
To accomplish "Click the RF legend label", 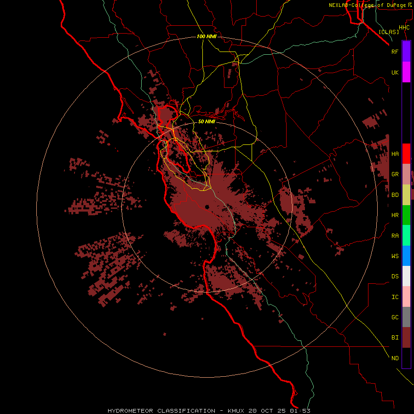I will tap(395, 52).
